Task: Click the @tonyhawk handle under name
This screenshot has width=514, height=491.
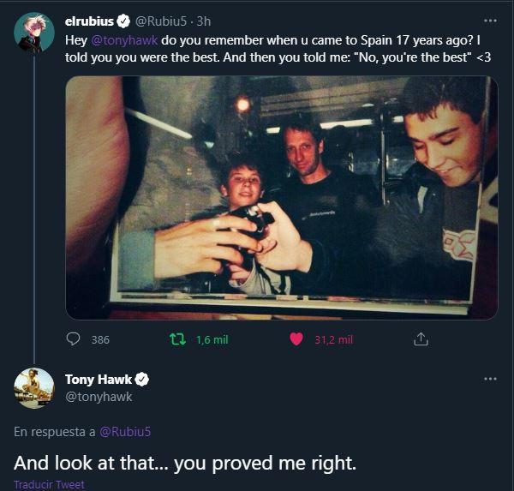Action: [x=99, y=396]
